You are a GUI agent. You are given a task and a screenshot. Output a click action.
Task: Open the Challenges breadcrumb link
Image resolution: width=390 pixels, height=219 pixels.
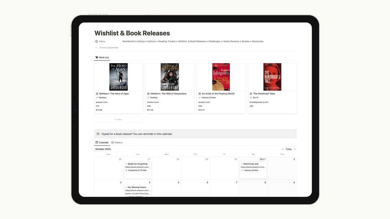tap(214, 41)
